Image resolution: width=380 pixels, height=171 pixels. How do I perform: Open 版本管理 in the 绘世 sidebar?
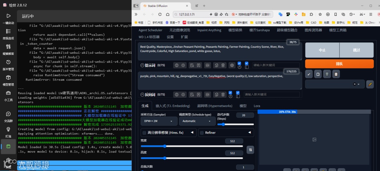tap(8, 65)
